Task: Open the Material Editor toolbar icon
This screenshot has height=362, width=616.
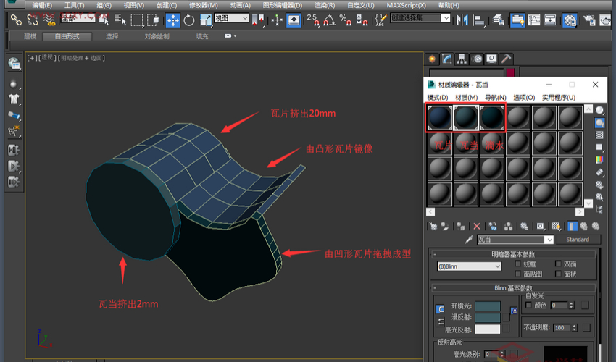Action: coord(569,20)
